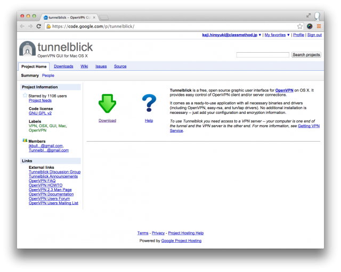Click the green Download arrow icon
341x272 pixels.
coord(107,104)
